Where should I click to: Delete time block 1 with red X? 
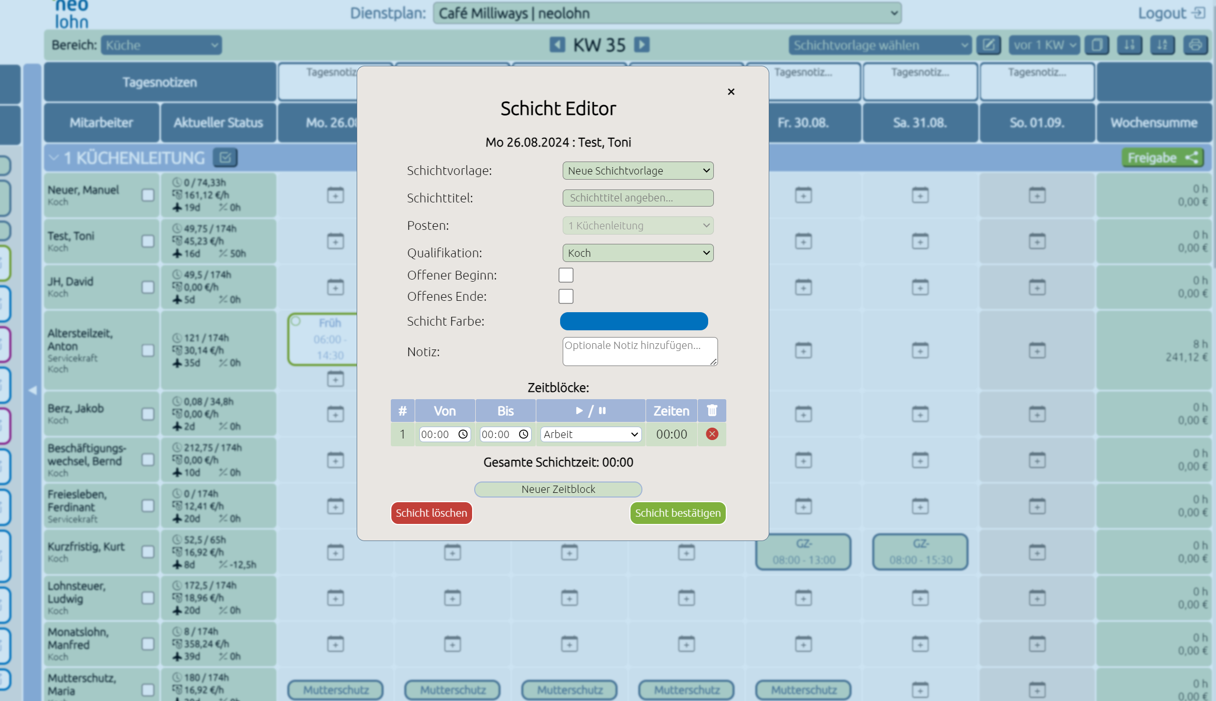coord(712,434)
